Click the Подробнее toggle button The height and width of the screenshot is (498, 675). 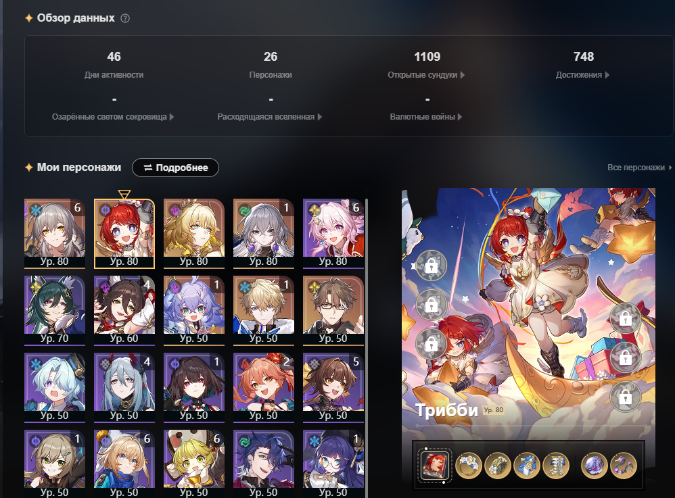pyautogui.click(x=175, y=168)
